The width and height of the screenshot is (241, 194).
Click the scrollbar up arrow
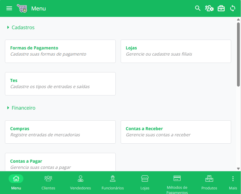coord(239,19)
